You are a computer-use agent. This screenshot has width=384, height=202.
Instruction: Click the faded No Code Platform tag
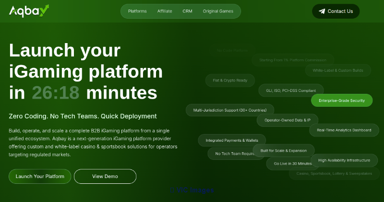tap(232, 51)
